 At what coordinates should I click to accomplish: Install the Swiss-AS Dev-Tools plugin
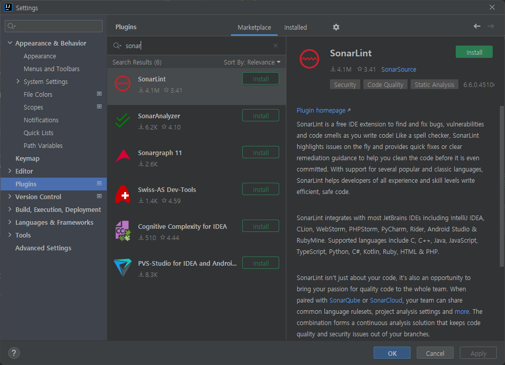tap(261, 189)
